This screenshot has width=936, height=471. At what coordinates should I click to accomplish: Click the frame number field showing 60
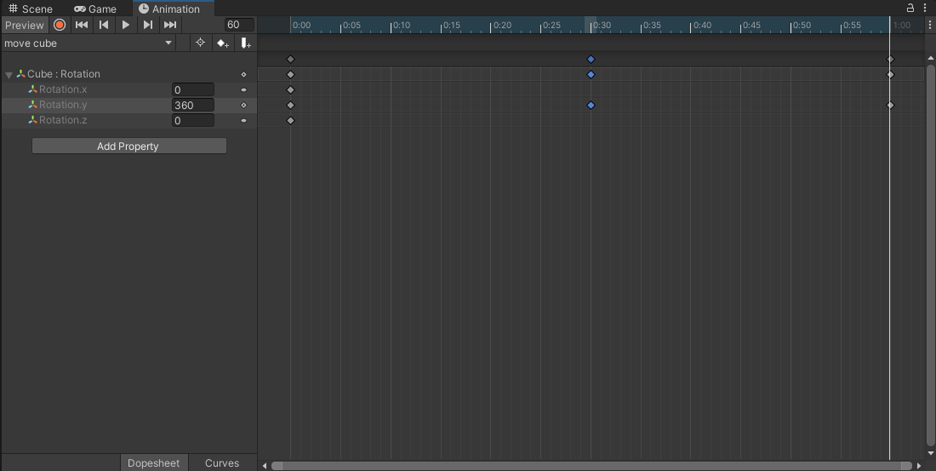(x=239, y=25)
